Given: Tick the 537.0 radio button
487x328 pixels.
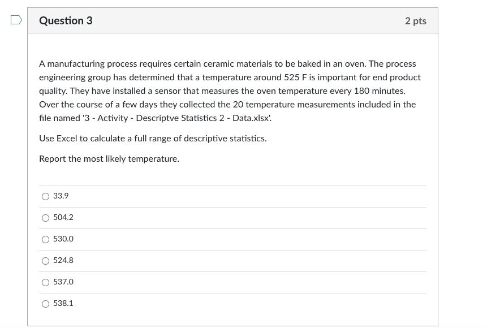Looking at the screenshot, I should [x=45, y=282].
